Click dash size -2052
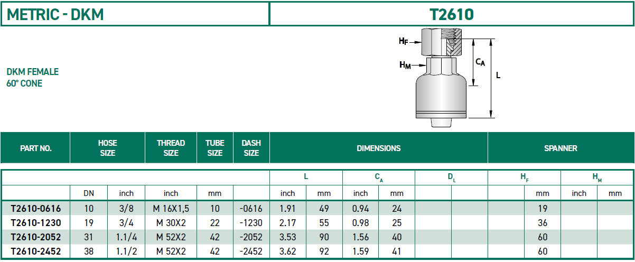Viewport: 635px width, 262px height. click(251, 237)
